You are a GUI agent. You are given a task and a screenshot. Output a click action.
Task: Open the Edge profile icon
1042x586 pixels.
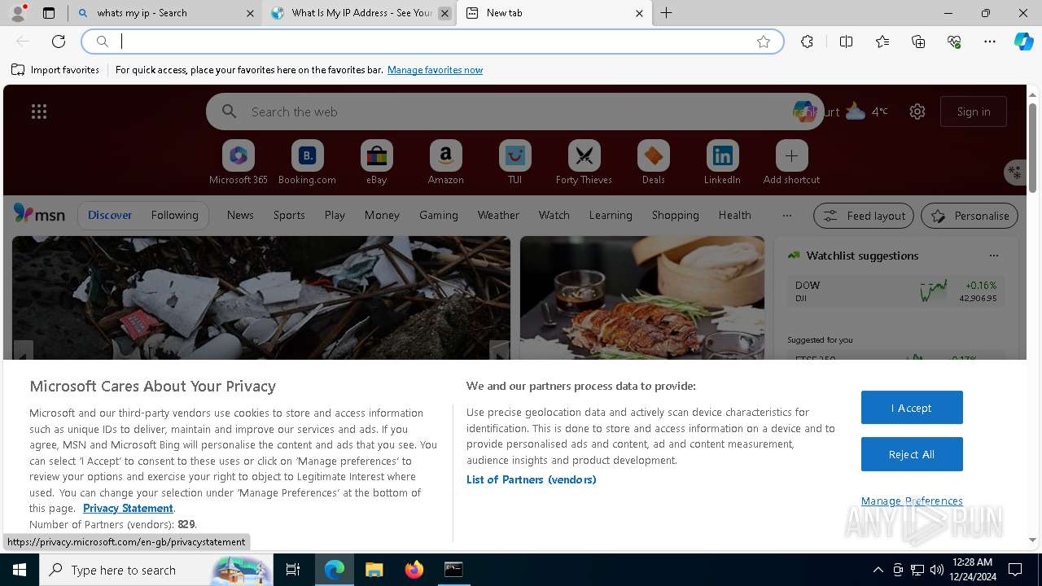[17, 13]
